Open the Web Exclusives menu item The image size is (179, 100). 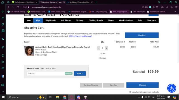(x=126, y=20)
